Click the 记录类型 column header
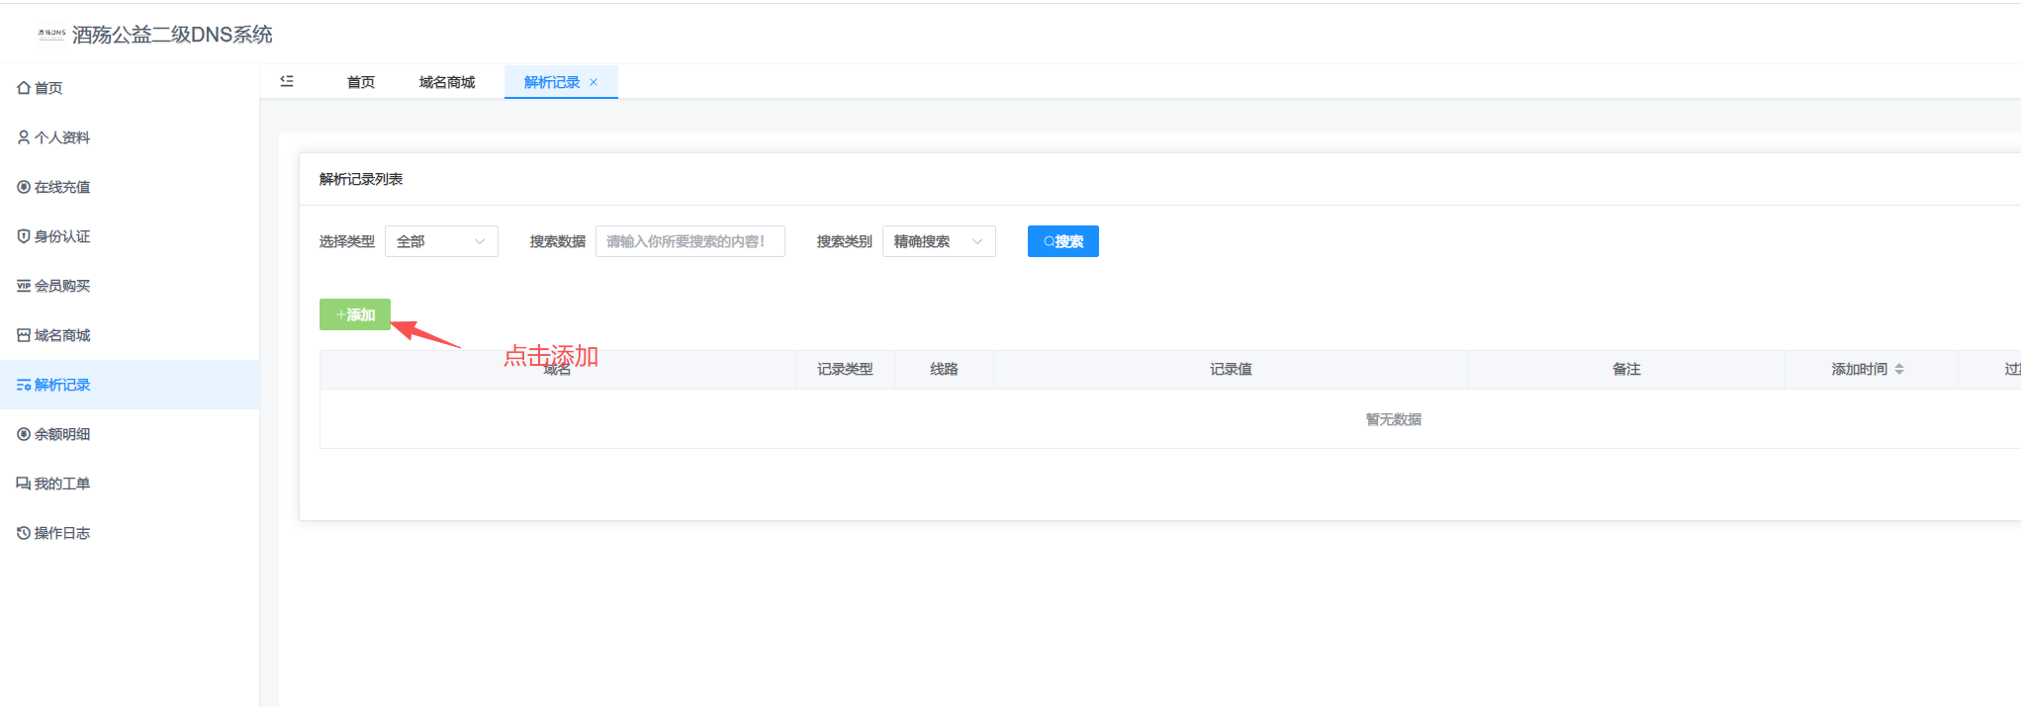The image size is (2021, 707). coord(845,369)
